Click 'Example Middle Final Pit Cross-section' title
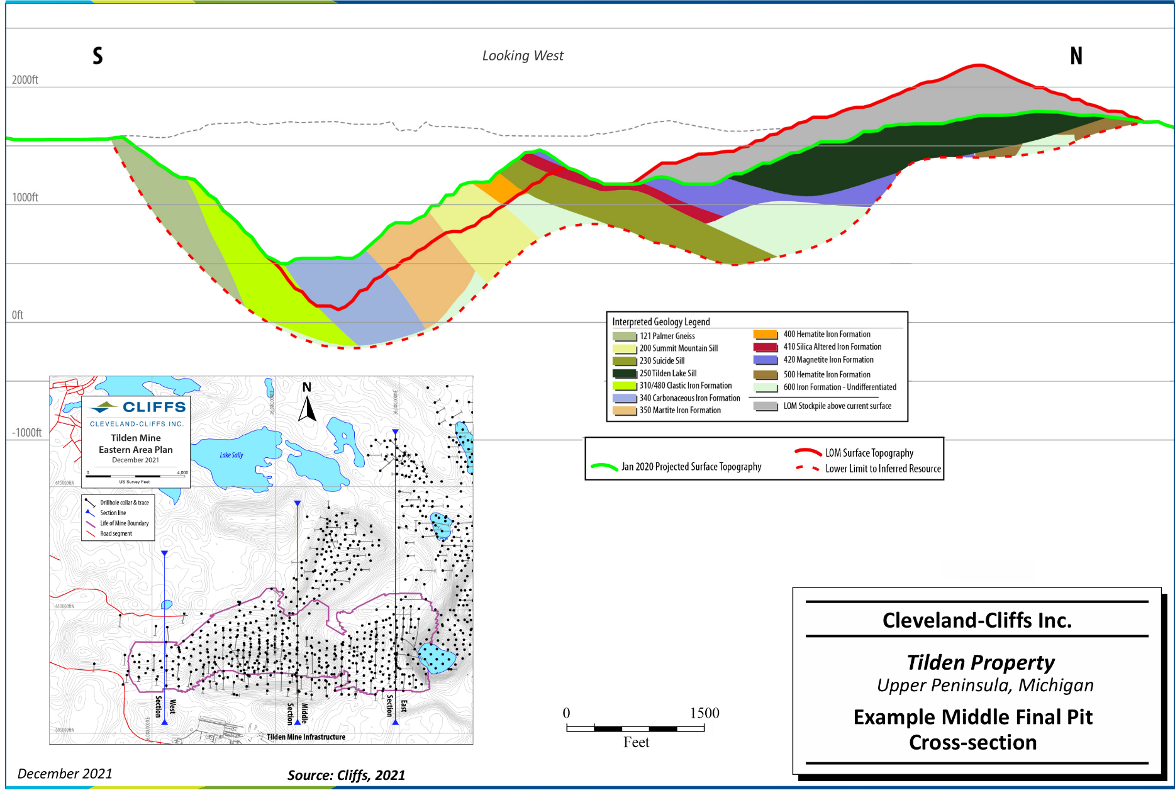The height and width of the screenshot is (790, 1175). (x=973, y=730)
